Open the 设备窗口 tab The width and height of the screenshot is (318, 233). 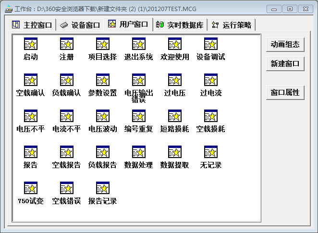80,25
